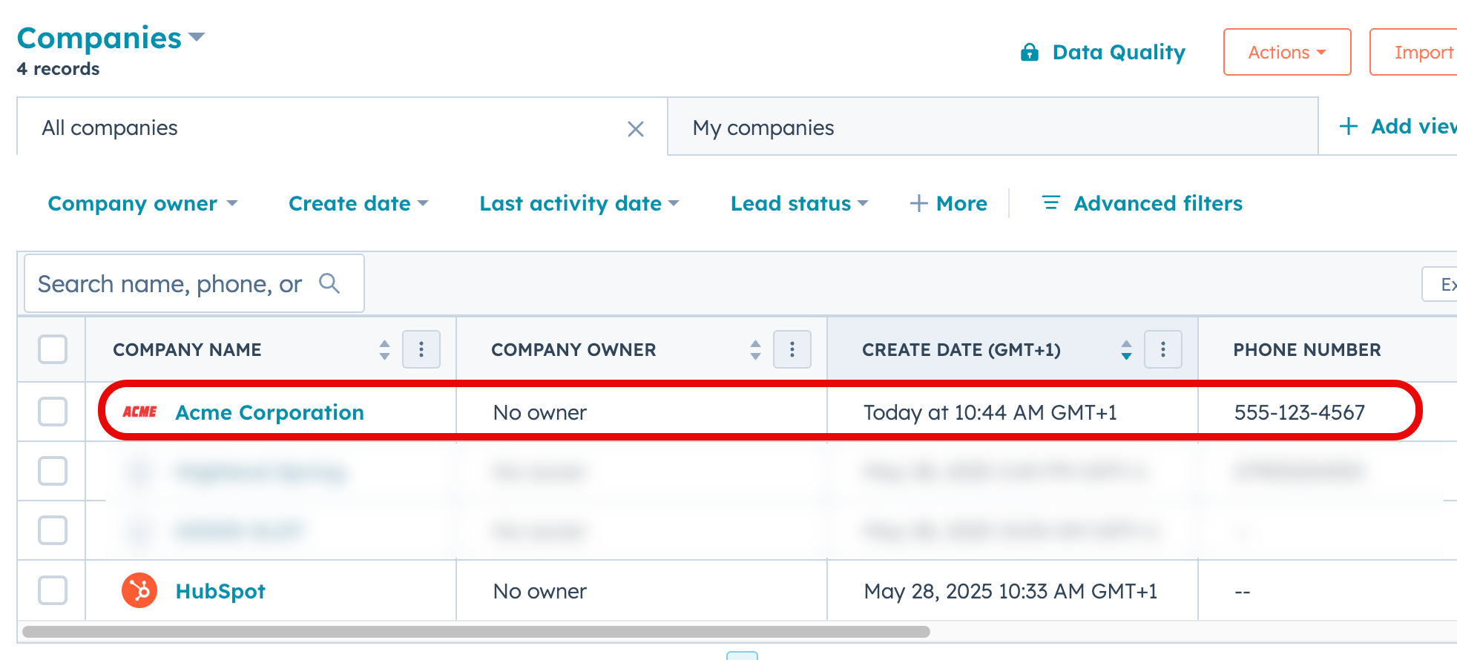Sort by Create Date column arrows

click(x=1126, y=349)
